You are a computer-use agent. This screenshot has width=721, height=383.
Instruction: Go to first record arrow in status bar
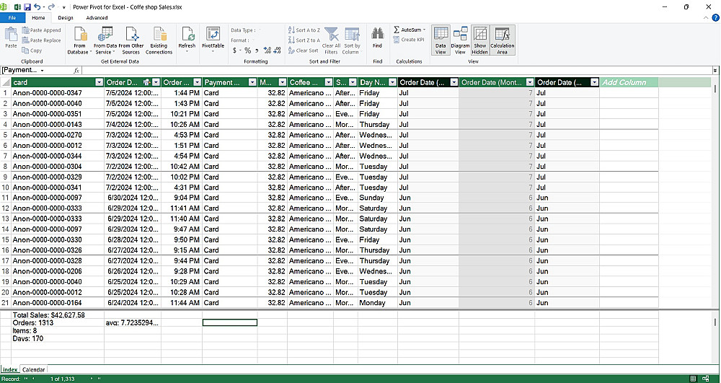pyautogui.click(x=26, y=379)
